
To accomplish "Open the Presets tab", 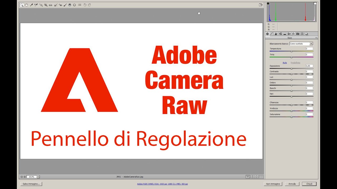I will point(302,34).
